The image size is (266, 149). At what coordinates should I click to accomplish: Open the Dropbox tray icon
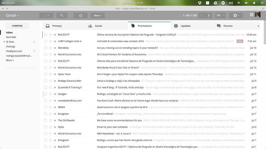coord(200,3)
